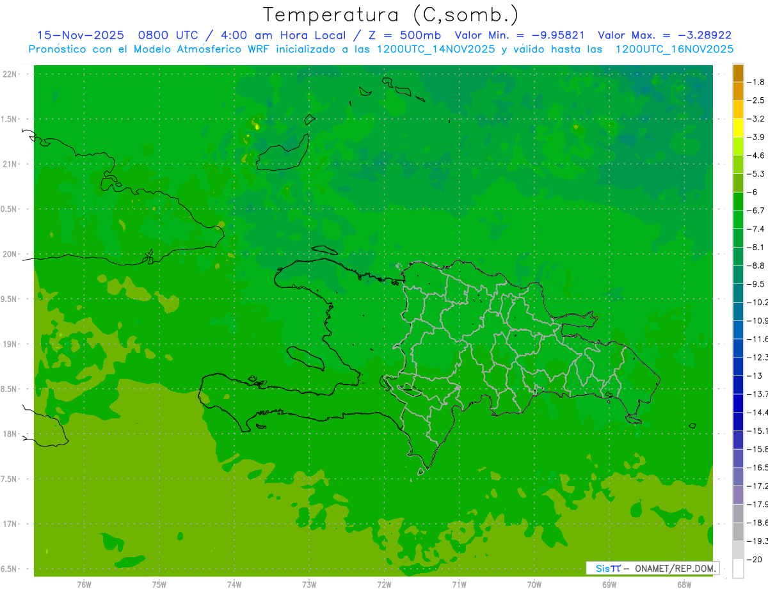
Task: Click the '-9.5' colorbar label
Action: coord(756,283)
